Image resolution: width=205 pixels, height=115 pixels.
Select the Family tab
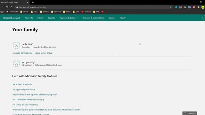click(x=123, y=18)
